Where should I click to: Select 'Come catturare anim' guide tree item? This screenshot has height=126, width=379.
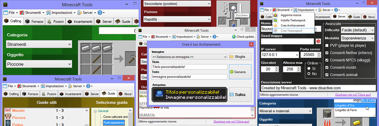click(115, 117)
